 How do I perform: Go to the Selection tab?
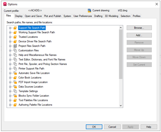pos(125,16)
